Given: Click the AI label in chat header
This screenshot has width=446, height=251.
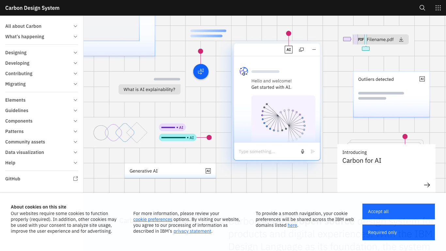Looking at the screenshot, I should pos(289,50).
